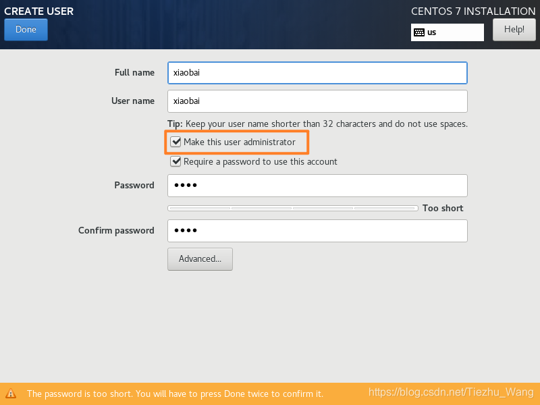Click the Too short strength label
Viewport: 540px width, 405px height.
click(443, 208)
